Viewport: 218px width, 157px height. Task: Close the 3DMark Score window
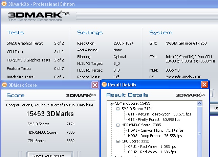click(95, 85)
